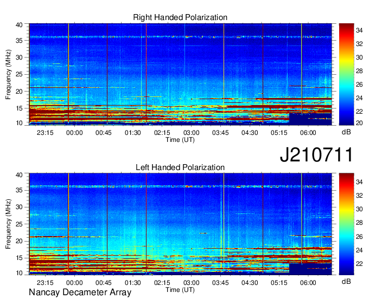Click the 'Left Handed Polarization' plot title
This screenshot has width=369, height=299.
point(180,167)
